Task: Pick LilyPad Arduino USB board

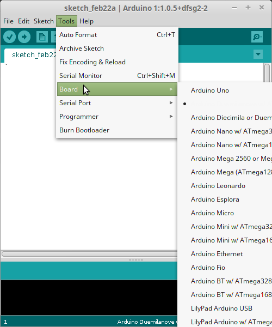Action: (x=225, y=308)
